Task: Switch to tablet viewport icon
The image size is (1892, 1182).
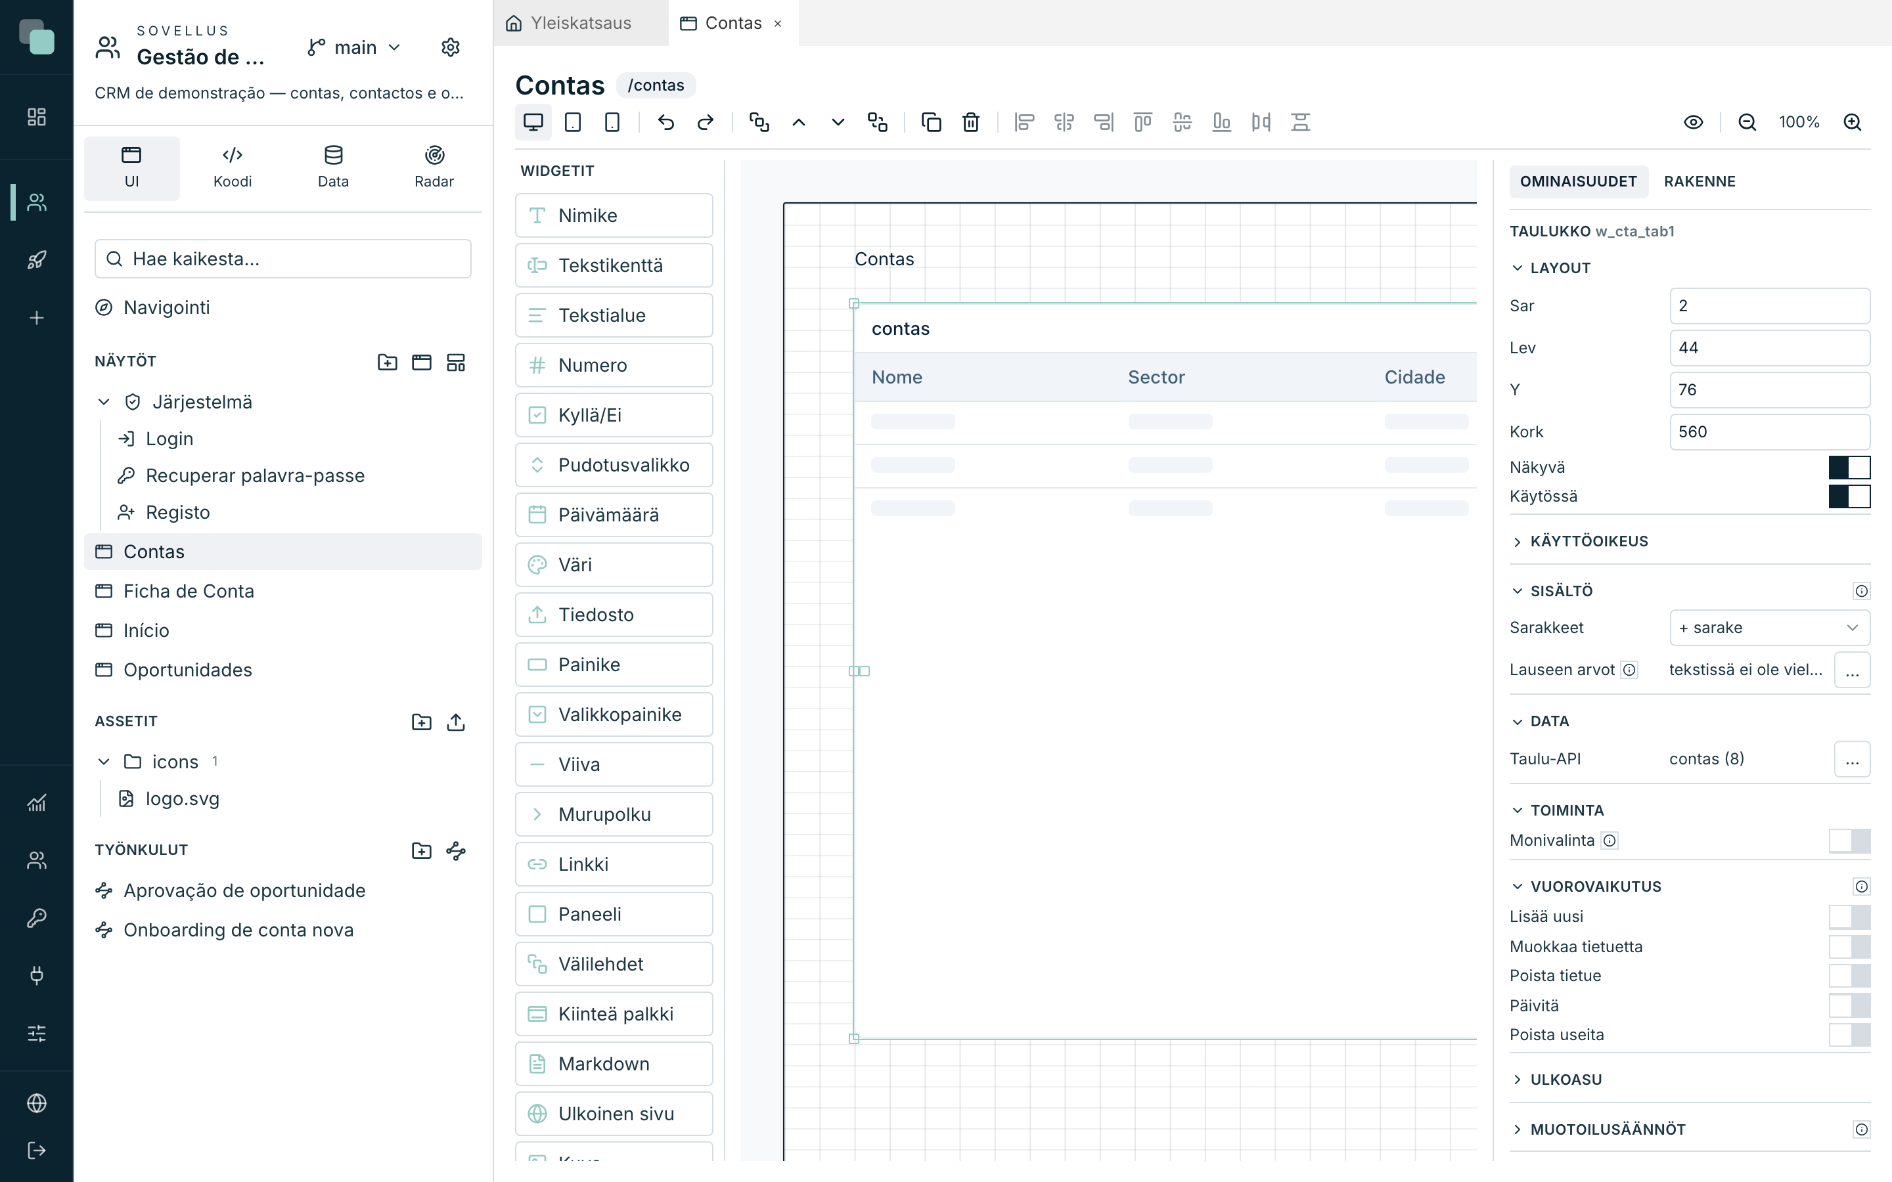Action: tap(573, 122)
